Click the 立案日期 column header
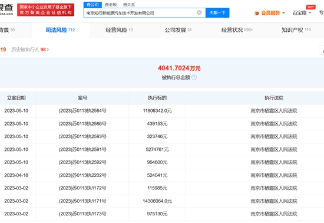Screen dimensions: 324x223 coord(16,98)
